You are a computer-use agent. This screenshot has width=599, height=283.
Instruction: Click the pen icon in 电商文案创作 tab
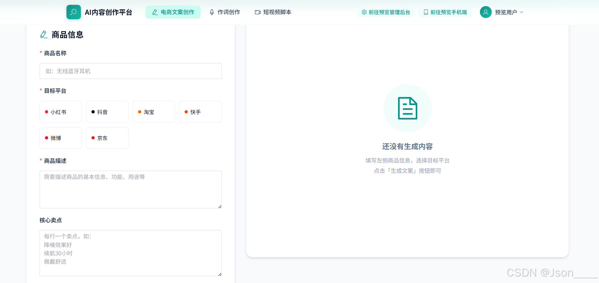tap(155, 12)
